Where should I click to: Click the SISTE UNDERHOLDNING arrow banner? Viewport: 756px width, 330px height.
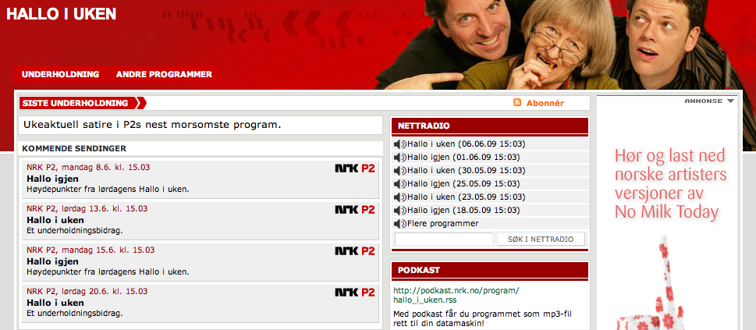[83, 103]
